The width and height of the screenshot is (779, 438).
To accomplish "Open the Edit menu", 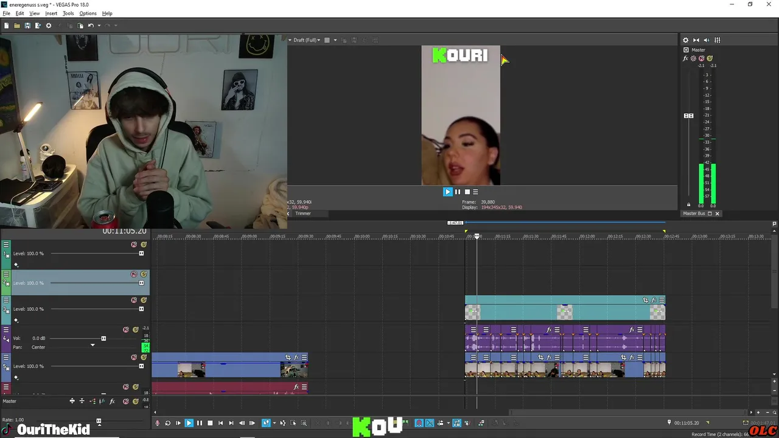I will [19, 13].
